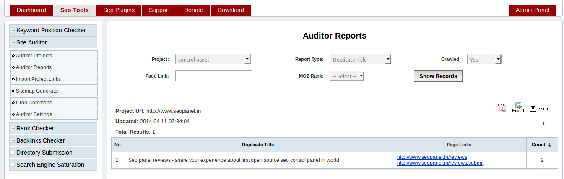Open Import Project Links
Screen dimensions: 564x179
click(x=54, y=79)
